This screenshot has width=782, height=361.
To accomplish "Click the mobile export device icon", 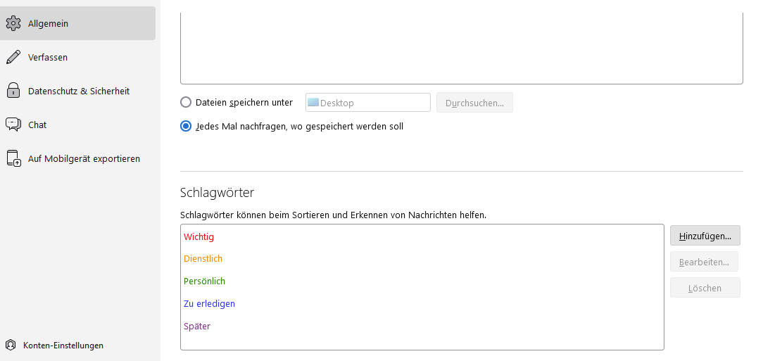I will click(13, 159).
